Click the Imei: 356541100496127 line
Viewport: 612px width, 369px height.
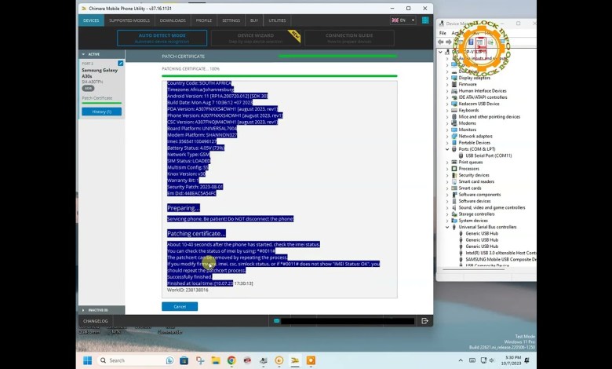click(191, 141)
